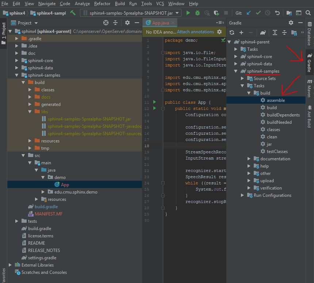Expand the Run Configurations node

coord(242,195)
